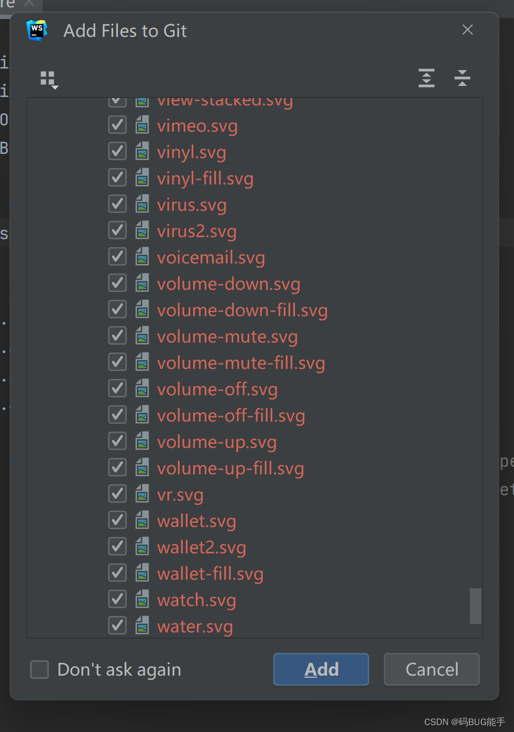Enable the Don't ask again option

39,669
